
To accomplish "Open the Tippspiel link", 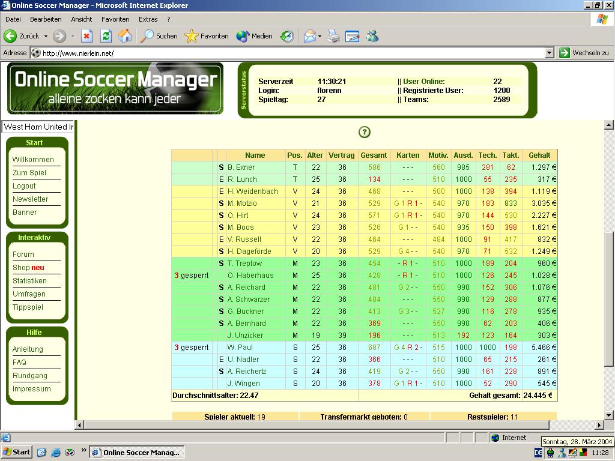I will pyautogui.click(x=28, y=307).
